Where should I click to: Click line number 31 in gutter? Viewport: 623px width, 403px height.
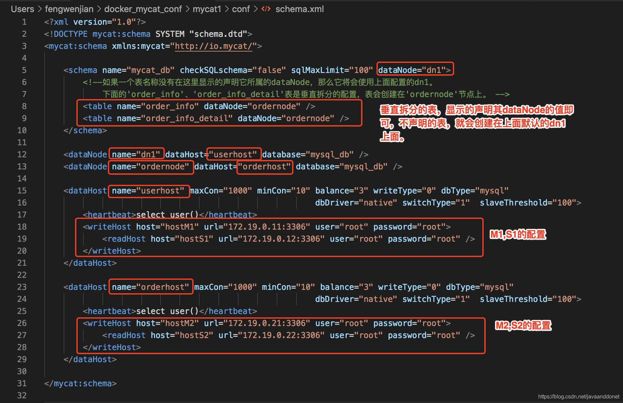pyautogui.click(x=22, y=384)
